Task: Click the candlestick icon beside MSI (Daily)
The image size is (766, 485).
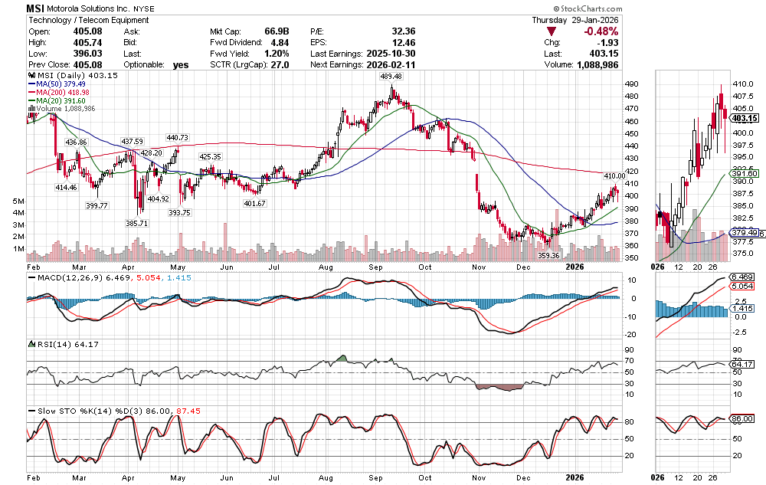Action: pos(31,77)
